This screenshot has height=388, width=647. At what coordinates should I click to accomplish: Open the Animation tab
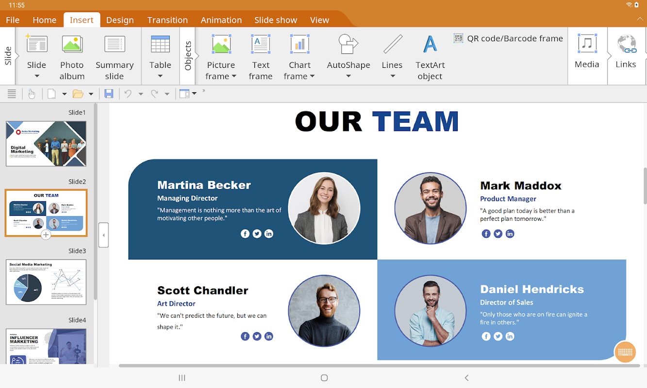[221, 20]
